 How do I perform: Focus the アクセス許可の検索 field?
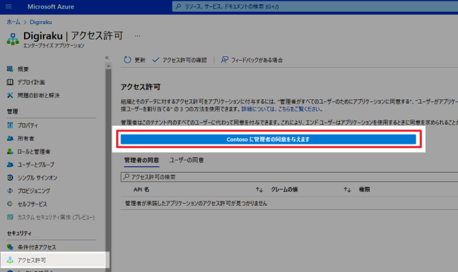pos(289,177)
